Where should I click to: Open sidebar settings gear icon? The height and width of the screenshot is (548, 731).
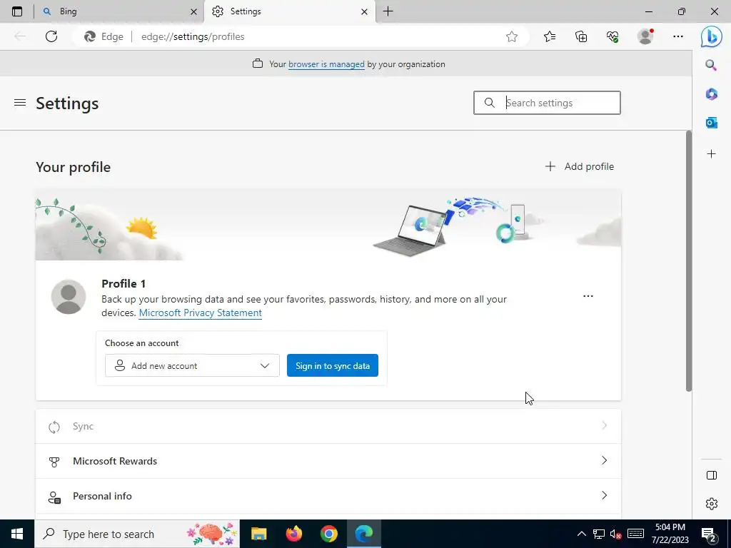[712, 504]
